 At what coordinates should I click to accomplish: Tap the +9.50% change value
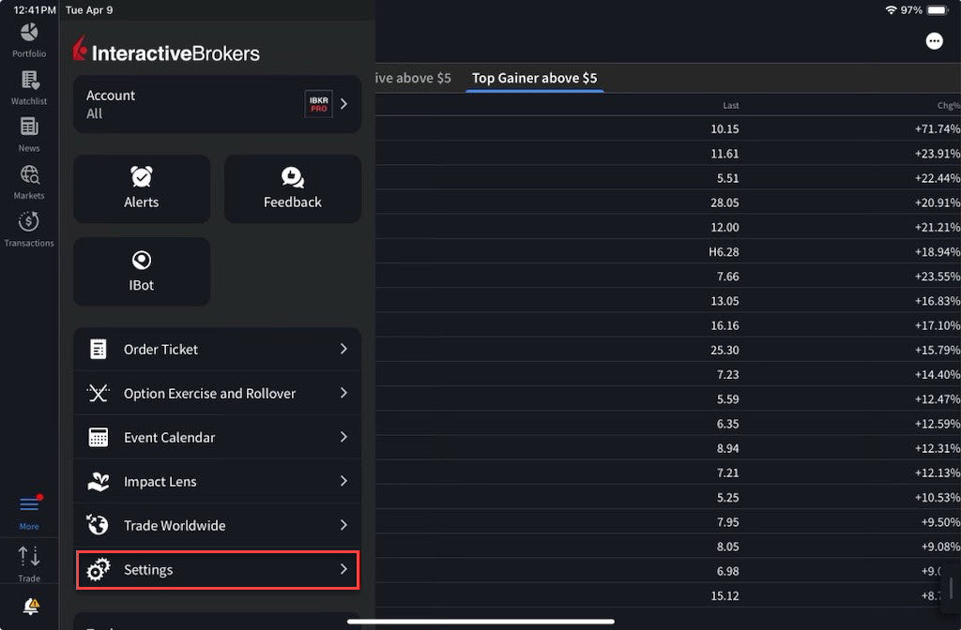coord(940,521)
